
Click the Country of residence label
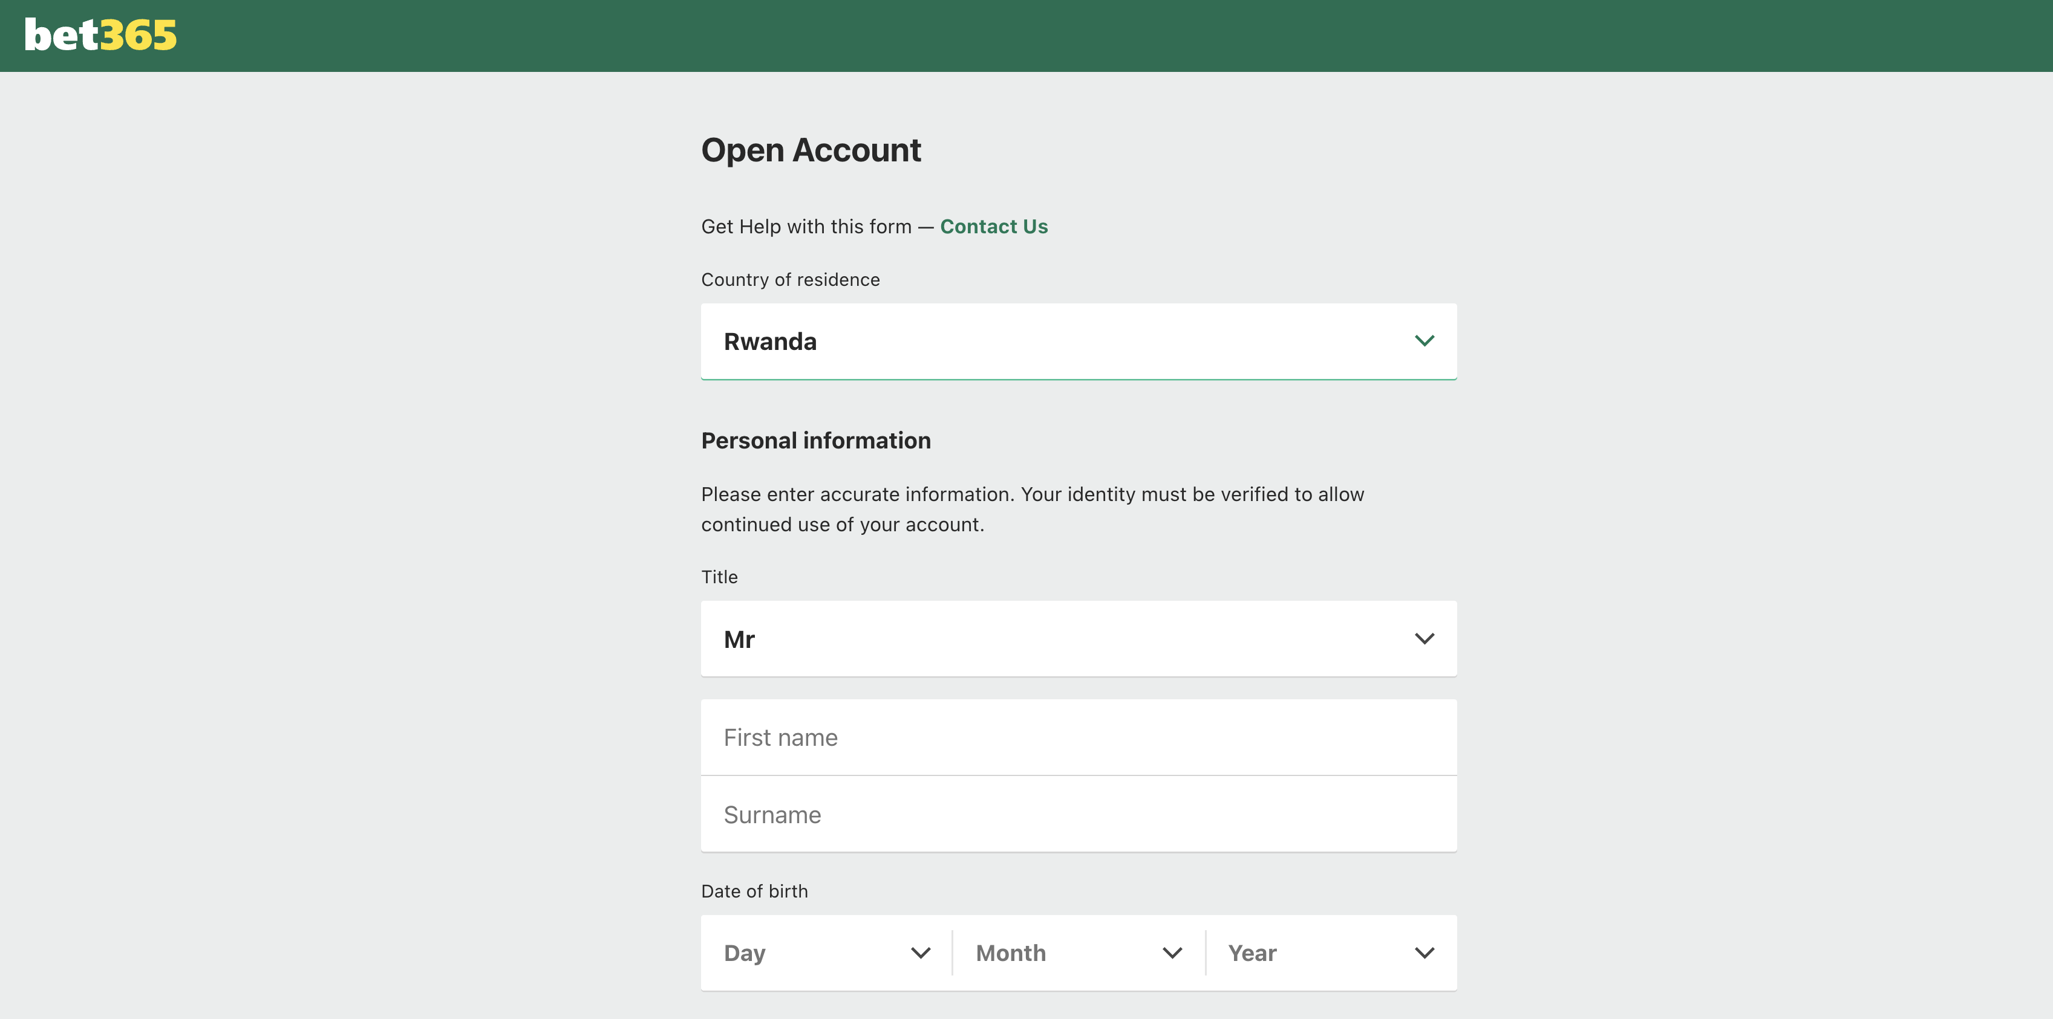click(790, 280)
